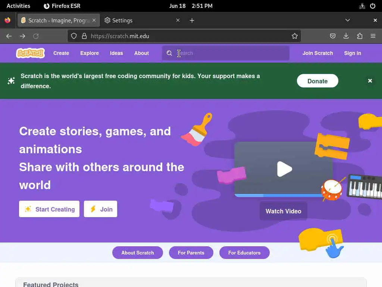Click the network status icon in the top bar

tap(362, 6)
